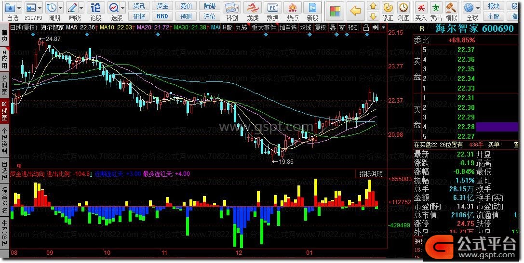
Task: Click 加自选 to add to watchlist
Action: click(288, 28)
